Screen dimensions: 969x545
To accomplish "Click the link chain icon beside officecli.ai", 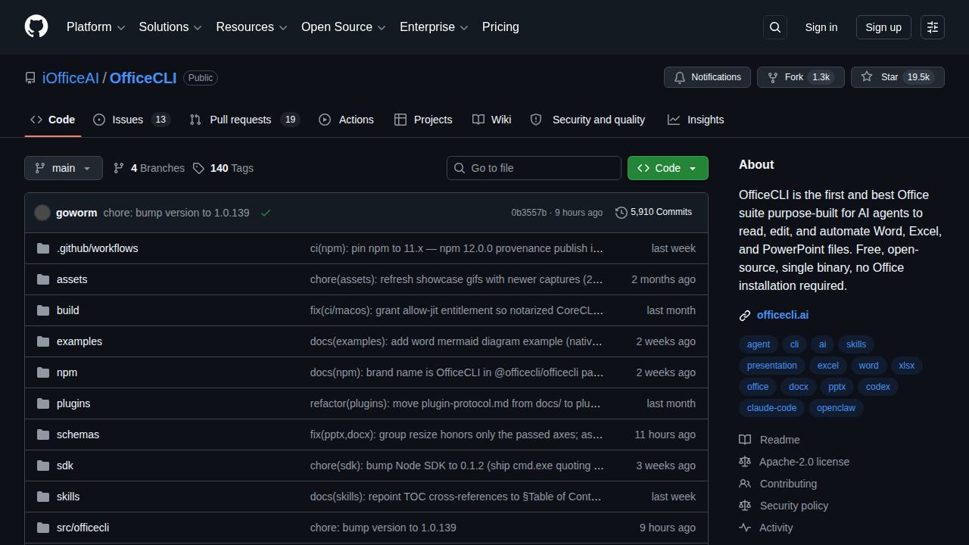I will pyautogui.click(x=745, y=316).
